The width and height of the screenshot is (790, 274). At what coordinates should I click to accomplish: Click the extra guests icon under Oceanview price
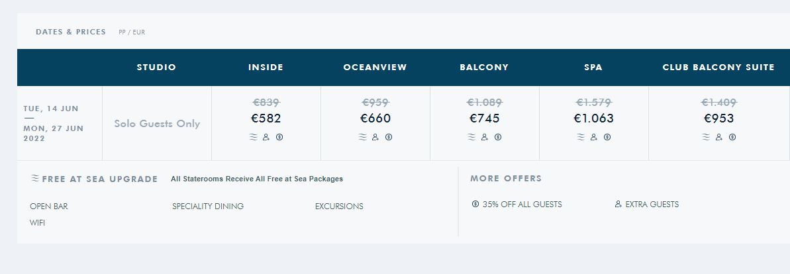click(x=375, y=137)
